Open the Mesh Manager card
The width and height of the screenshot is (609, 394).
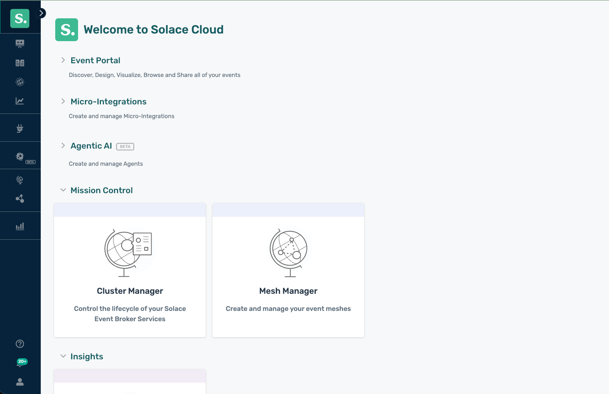pos(288,270)
